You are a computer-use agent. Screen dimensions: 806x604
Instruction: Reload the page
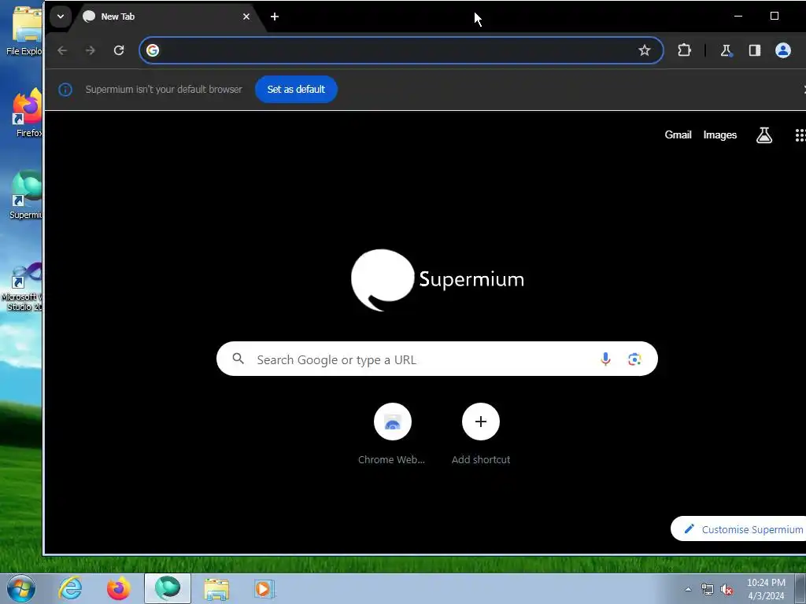[119, 50]
